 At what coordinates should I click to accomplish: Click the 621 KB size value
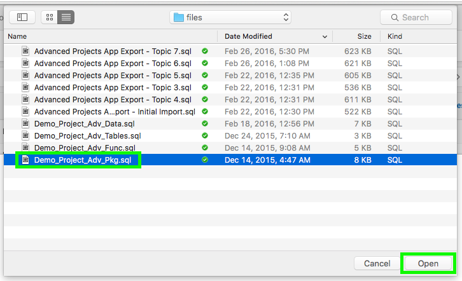pos(358,64)
